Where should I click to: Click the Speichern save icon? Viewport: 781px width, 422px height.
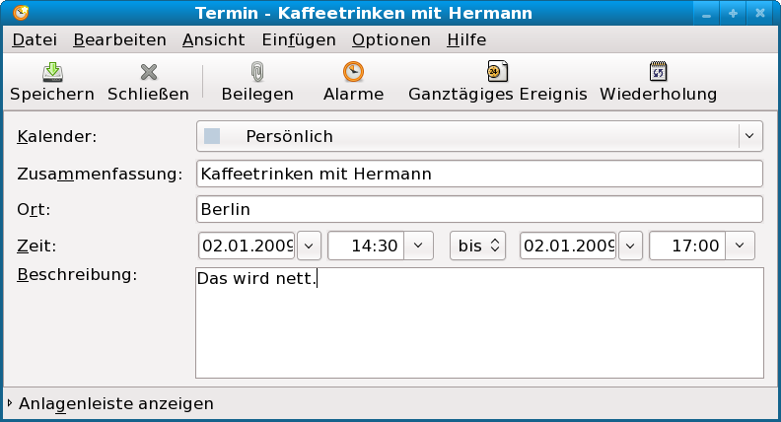[52, 72]
